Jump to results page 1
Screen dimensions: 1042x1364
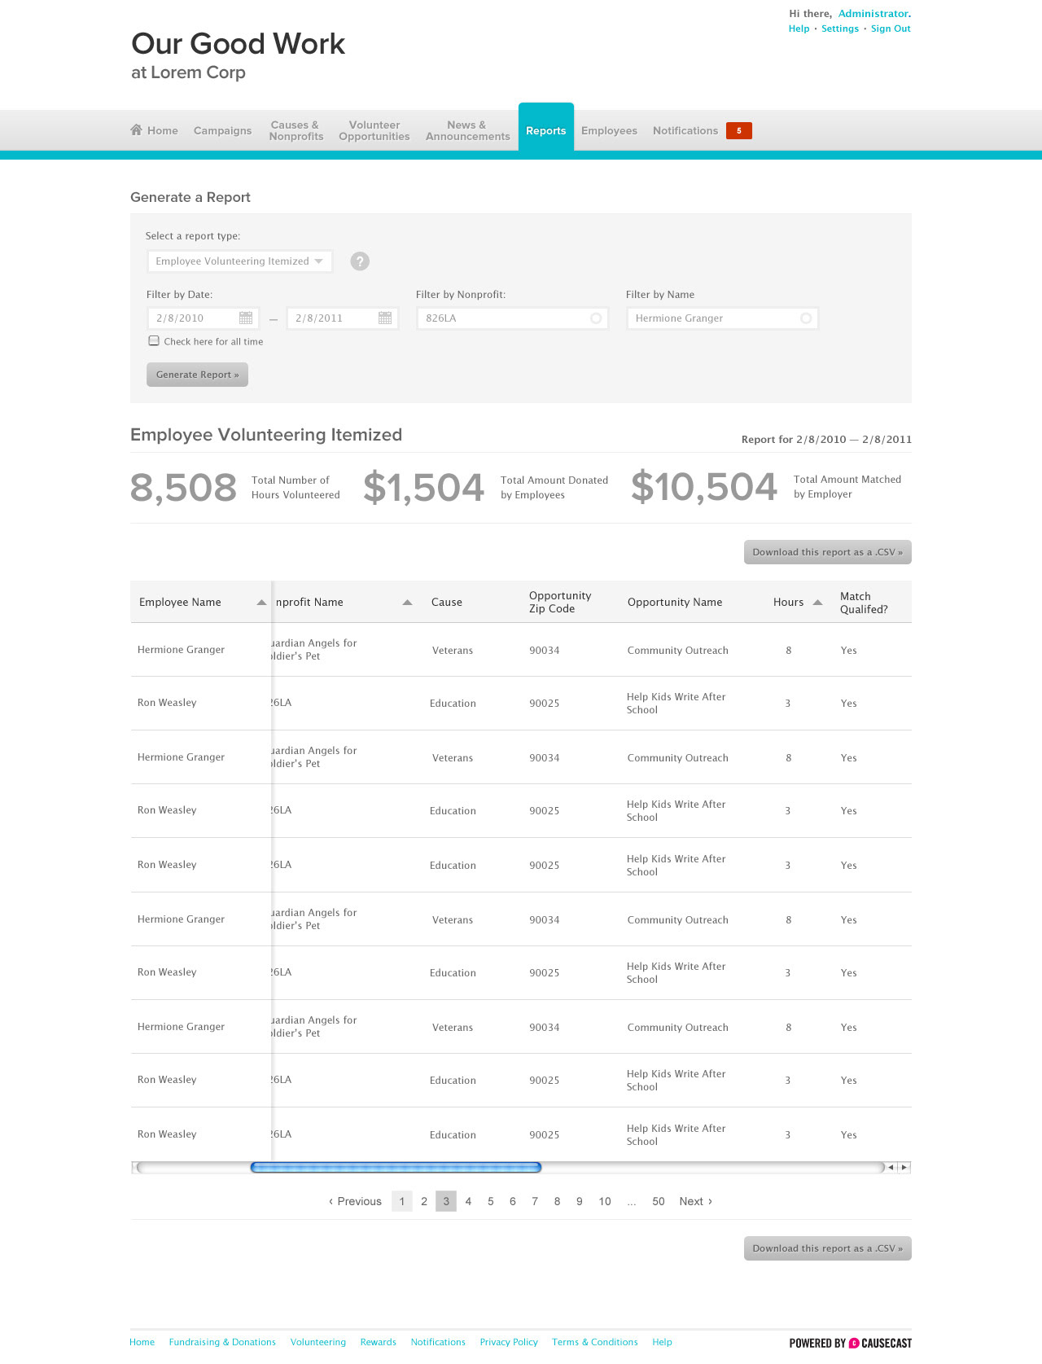click(x=402, y=1201)
